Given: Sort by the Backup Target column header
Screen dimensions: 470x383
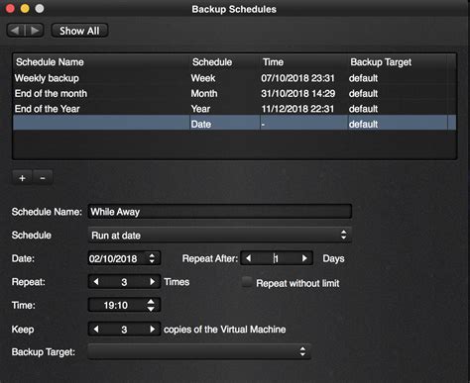Looking at the screenshot, I should coord(381,62).
